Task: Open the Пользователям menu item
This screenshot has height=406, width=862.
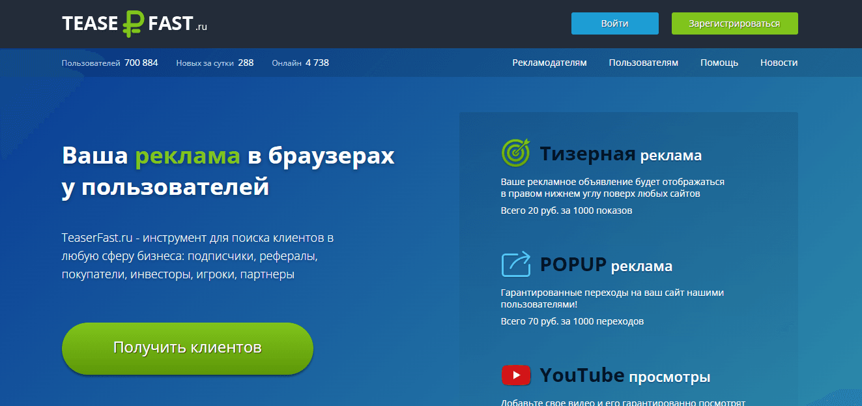Action: (643, 63)
